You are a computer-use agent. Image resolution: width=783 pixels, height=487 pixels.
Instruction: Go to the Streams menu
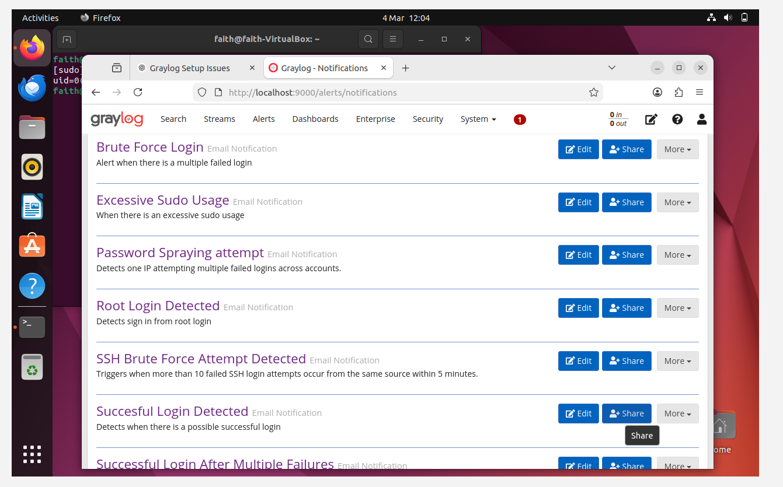coord(220,119)
